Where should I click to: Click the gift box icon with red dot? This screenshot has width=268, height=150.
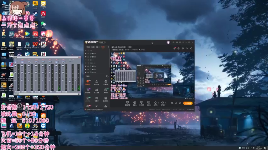pos(174,48)
